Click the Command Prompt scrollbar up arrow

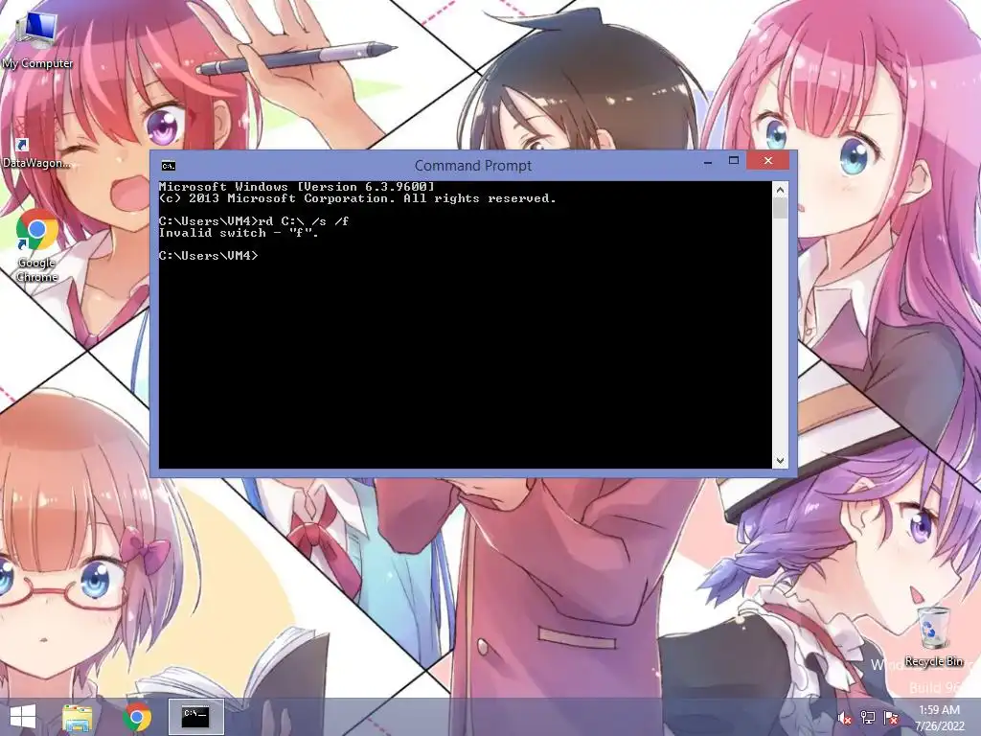coord(780,190)
